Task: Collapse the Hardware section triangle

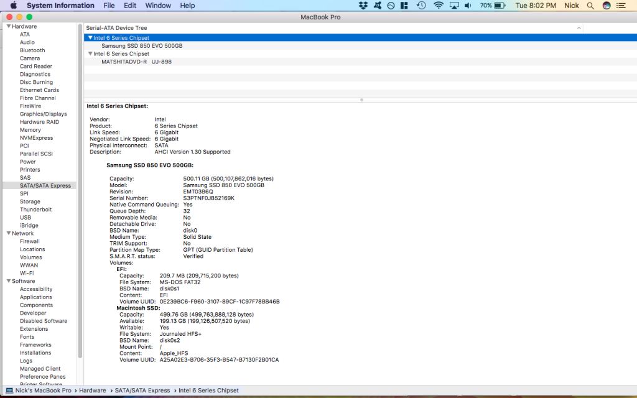Action: point(9,26)
